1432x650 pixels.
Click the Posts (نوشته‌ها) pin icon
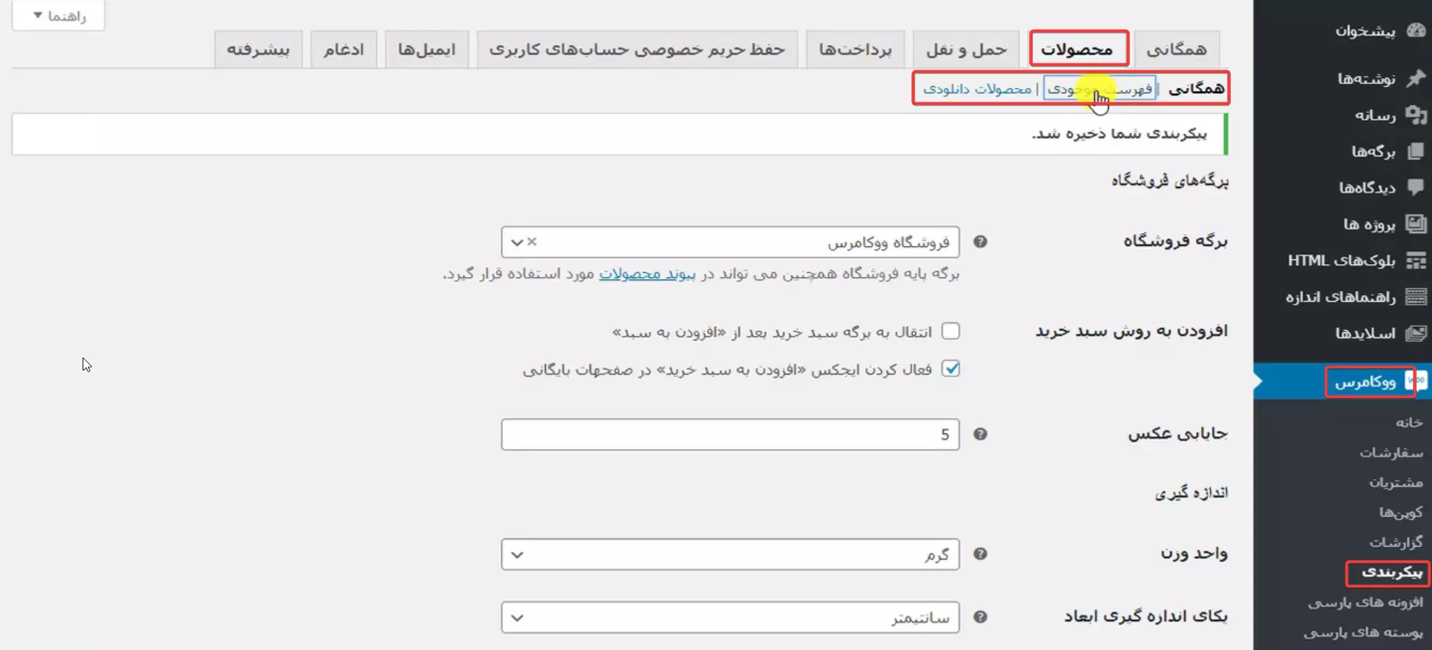pyautogui.click(x=1417, y=78)
